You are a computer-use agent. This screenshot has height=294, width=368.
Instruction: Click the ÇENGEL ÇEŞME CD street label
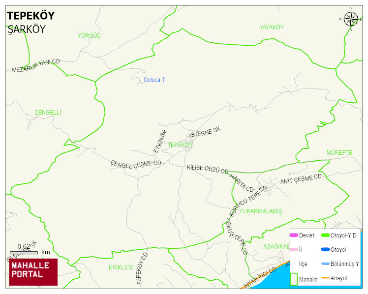136,164
